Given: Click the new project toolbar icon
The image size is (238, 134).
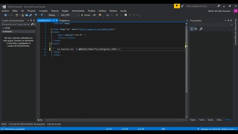Looking at the screenshot, I should (x=17, y=15).
